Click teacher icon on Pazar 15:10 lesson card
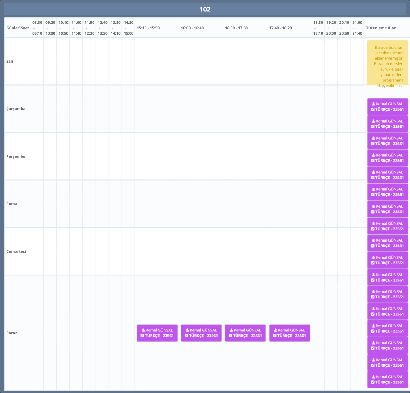 click(x=143, y=330)
